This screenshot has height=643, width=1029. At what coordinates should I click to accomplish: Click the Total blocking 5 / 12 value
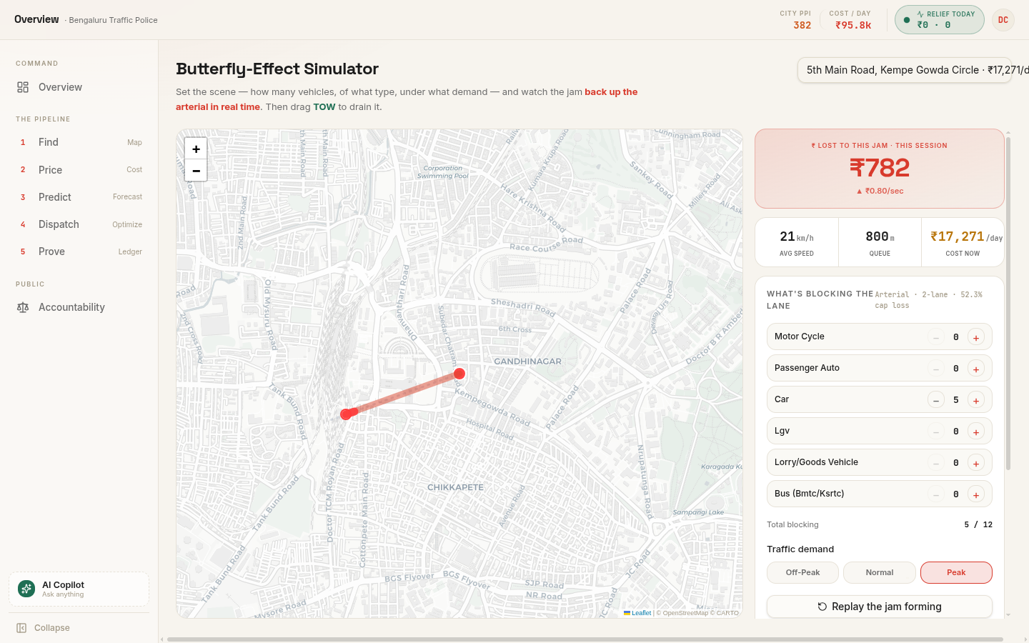click(x=978, y=524)
